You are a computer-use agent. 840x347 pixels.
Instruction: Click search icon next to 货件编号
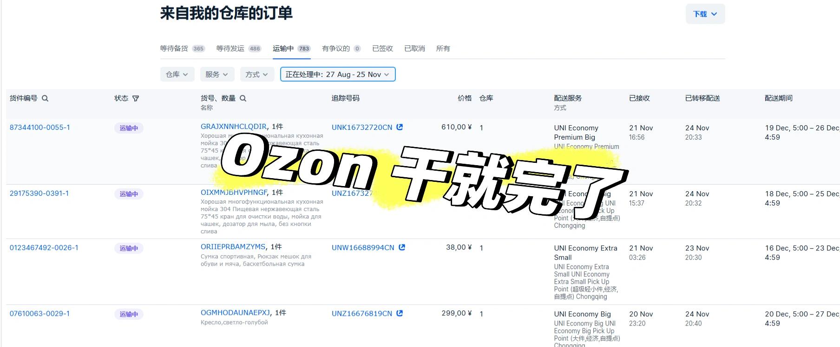[x=45, y=98]
